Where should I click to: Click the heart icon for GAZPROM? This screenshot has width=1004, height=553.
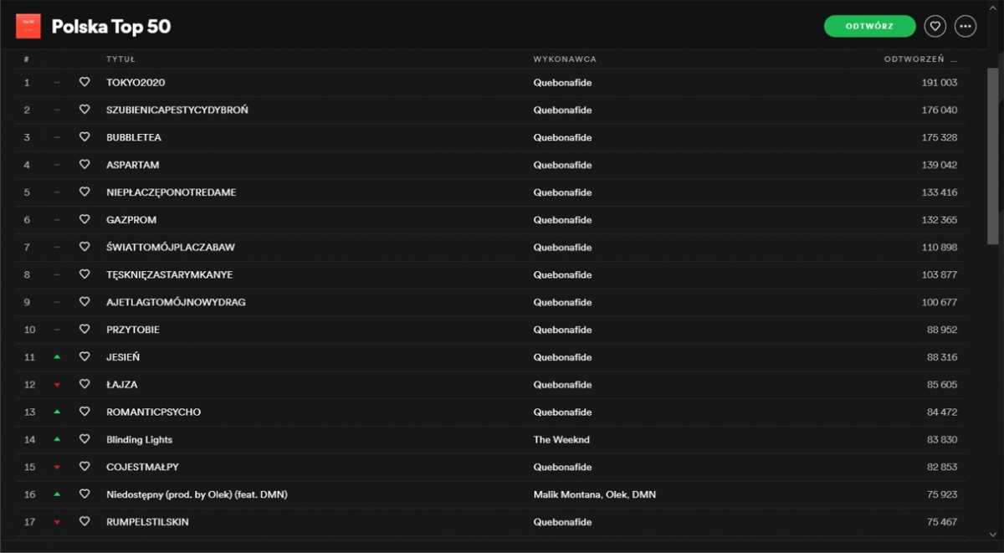click(x=85, y=220)
